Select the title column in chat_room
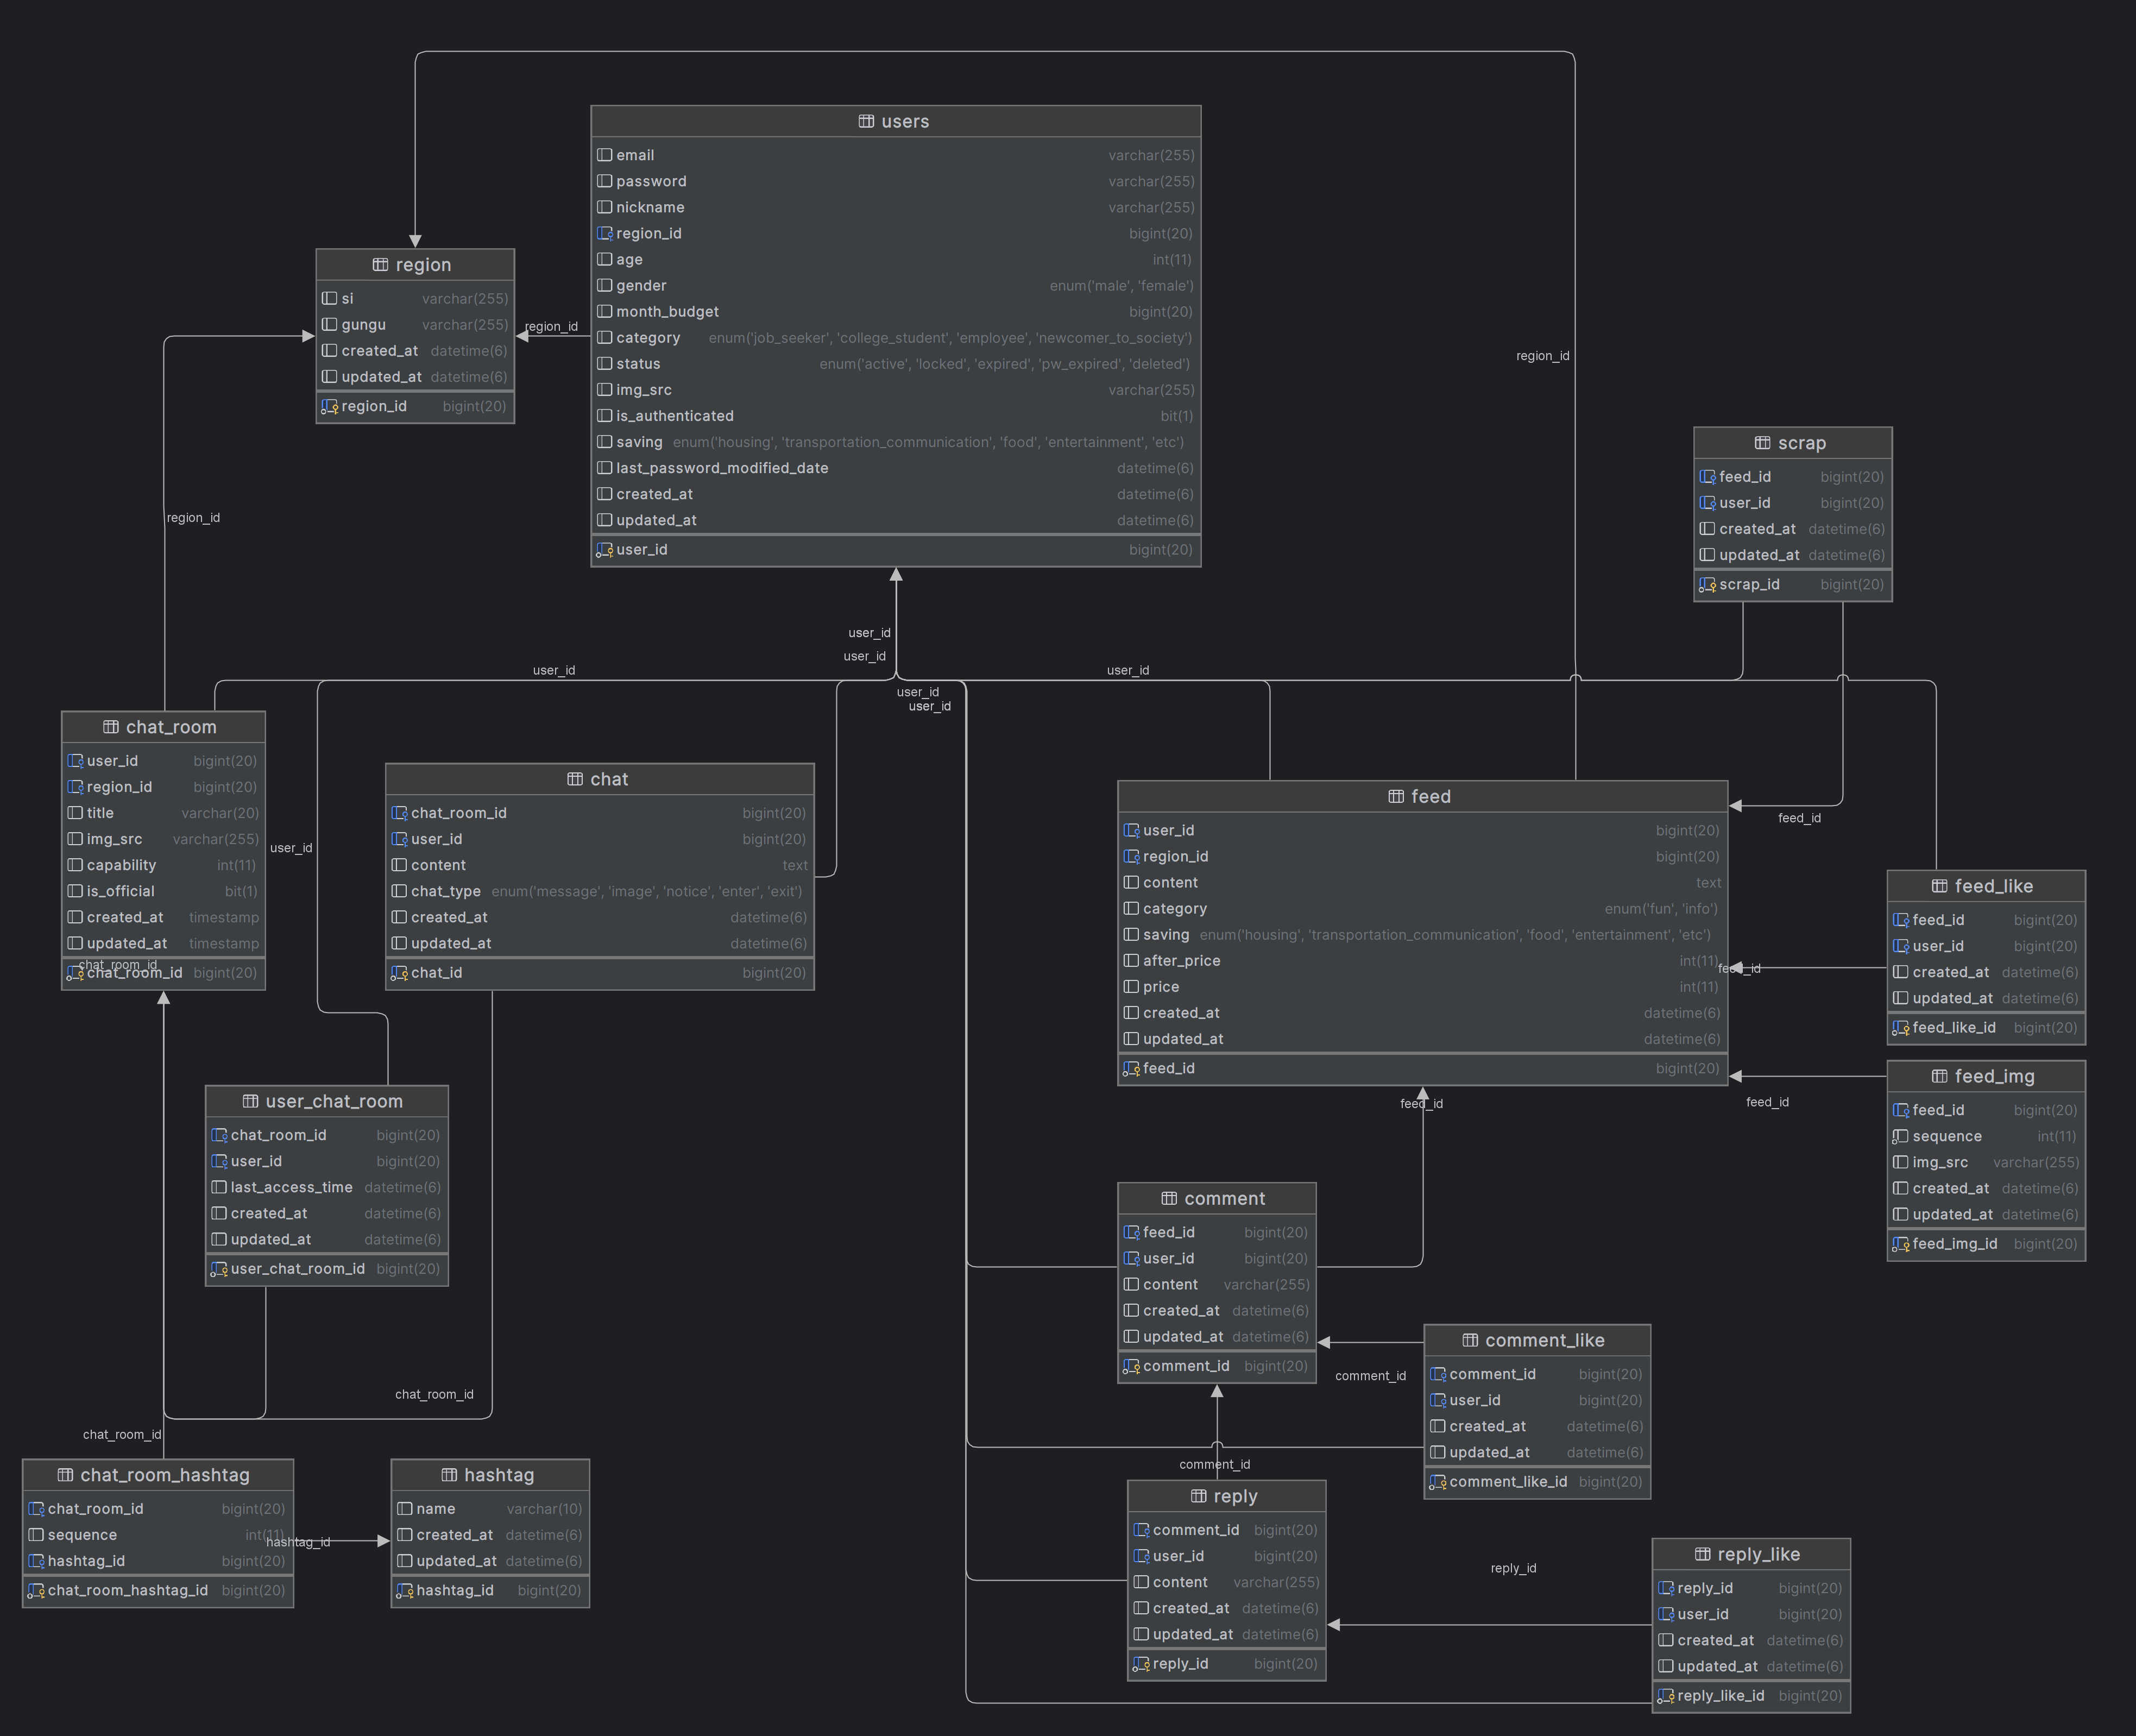The width and height of the screenshot is (2136, 1736). coord(163,813)
